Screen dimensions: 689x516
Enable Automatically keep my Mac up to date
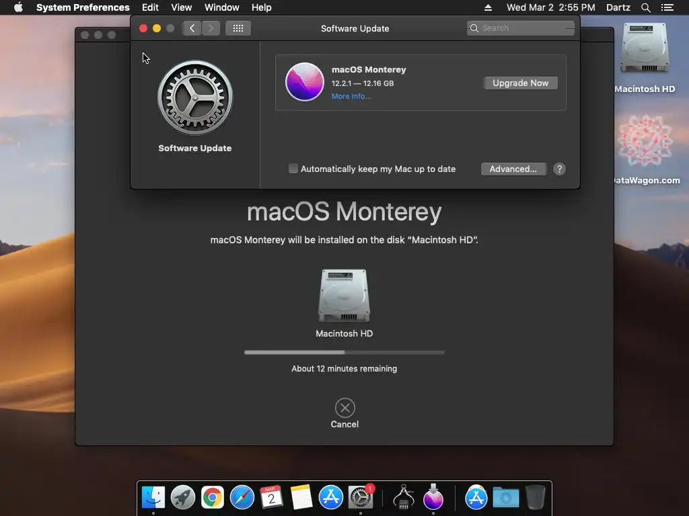click(x=293, y=169)
